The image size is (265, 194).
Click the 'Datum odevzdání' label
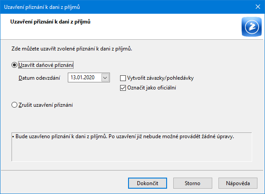pyautogui.click(x=39, y=78)
